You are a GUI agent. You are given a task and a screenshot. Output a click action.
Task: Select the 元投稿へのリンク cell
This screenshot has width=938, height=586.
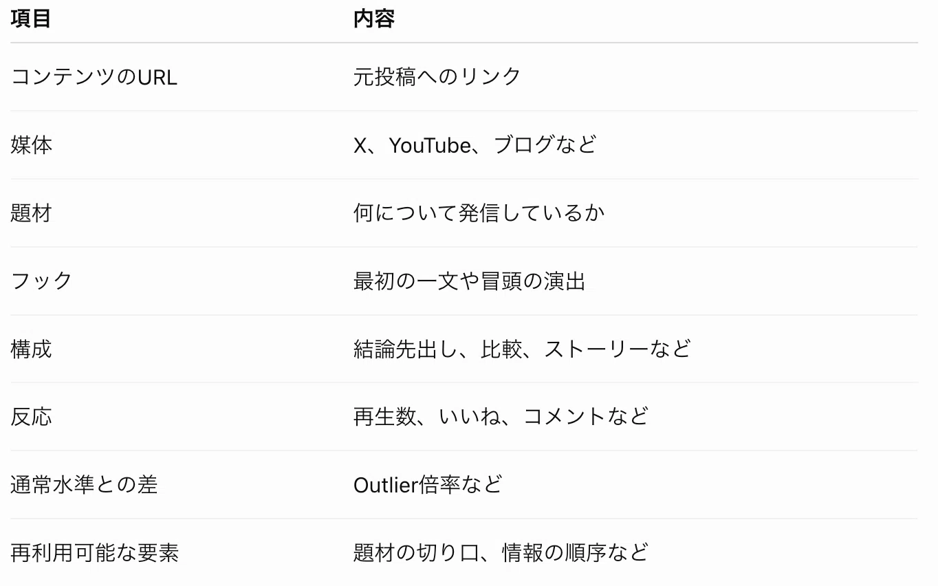(x=437, y=76)
